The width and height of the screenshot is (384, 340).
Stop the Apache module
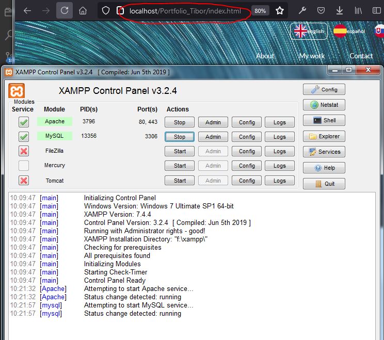pos(180,122)
